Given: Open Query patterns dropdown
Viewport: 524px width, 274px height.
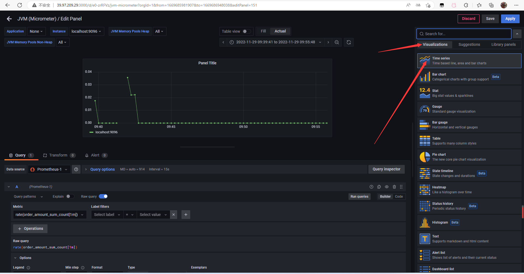Looking at the screenshot, I should [x=28, y=197].
